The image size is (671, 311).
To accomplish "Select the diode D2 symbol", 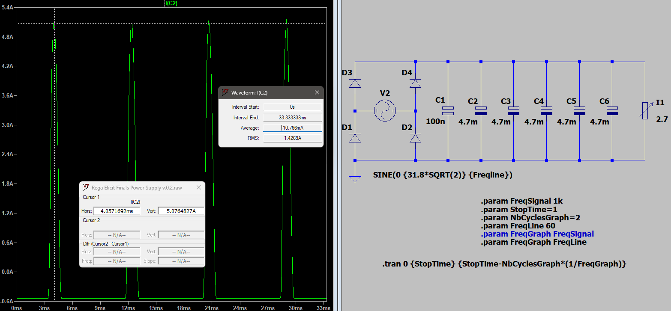I will 415,138.
